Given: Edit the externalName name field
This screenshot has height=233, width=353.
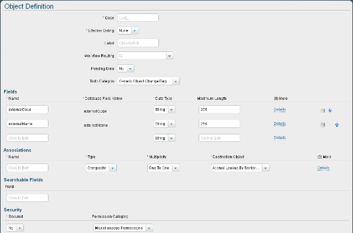Looking at the screenshot, I should tap(27, 124).
